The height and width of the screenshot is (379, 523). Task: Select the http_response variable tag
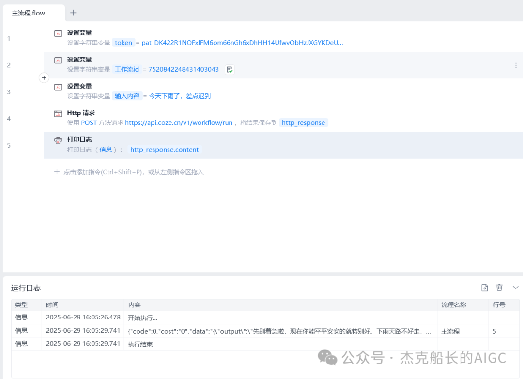click(304, 122)
